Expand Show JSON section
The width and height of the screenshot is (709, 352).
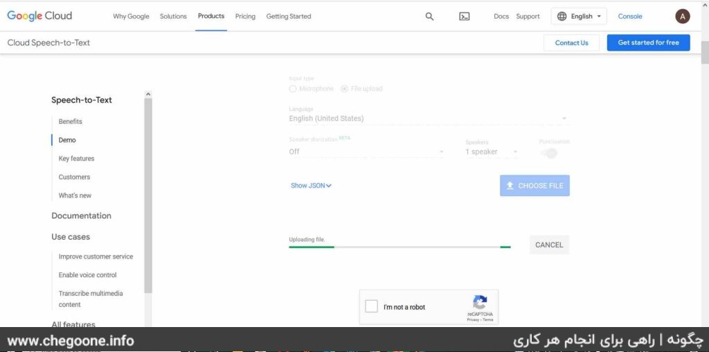[311, 186]
